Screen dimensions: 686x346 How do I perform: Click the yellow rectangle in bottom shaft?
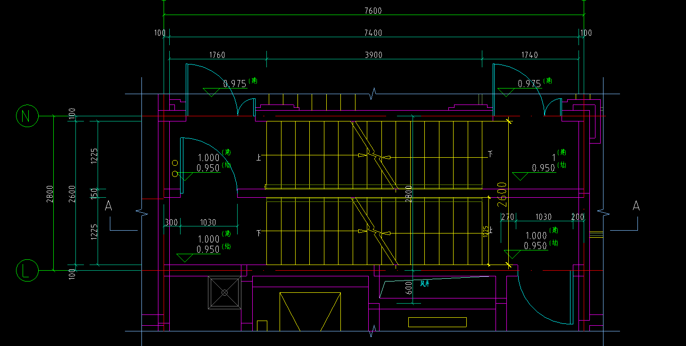[437, 322]
